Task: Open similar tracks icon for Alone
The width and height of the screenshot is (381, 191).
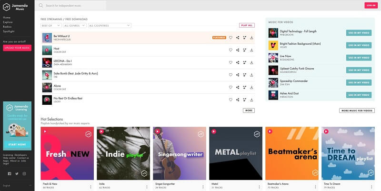Action: [x=245, y=87]
